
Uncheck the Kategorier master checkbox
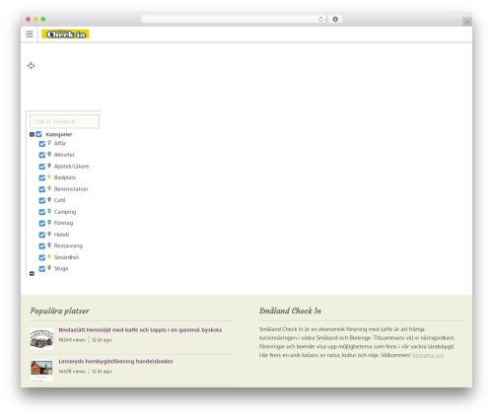click(x=38, y=134)
